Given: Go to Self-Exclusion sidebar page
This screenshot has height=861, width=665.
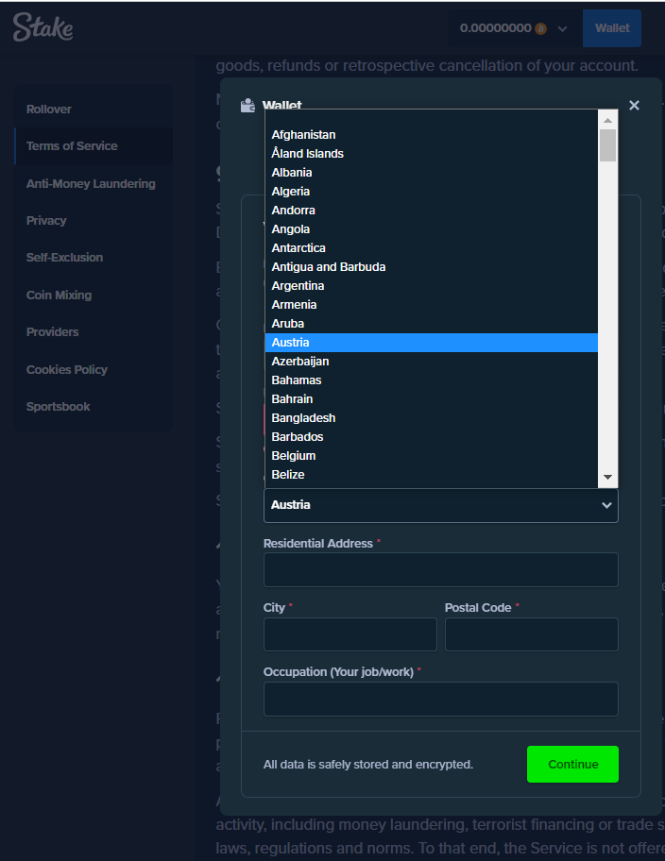Looking at the screenshot, I should pos(64,258).
